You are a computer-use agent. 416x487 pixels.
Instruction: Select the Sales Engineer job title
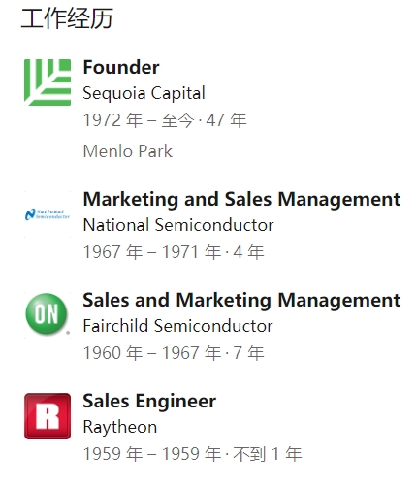point(149,402)
